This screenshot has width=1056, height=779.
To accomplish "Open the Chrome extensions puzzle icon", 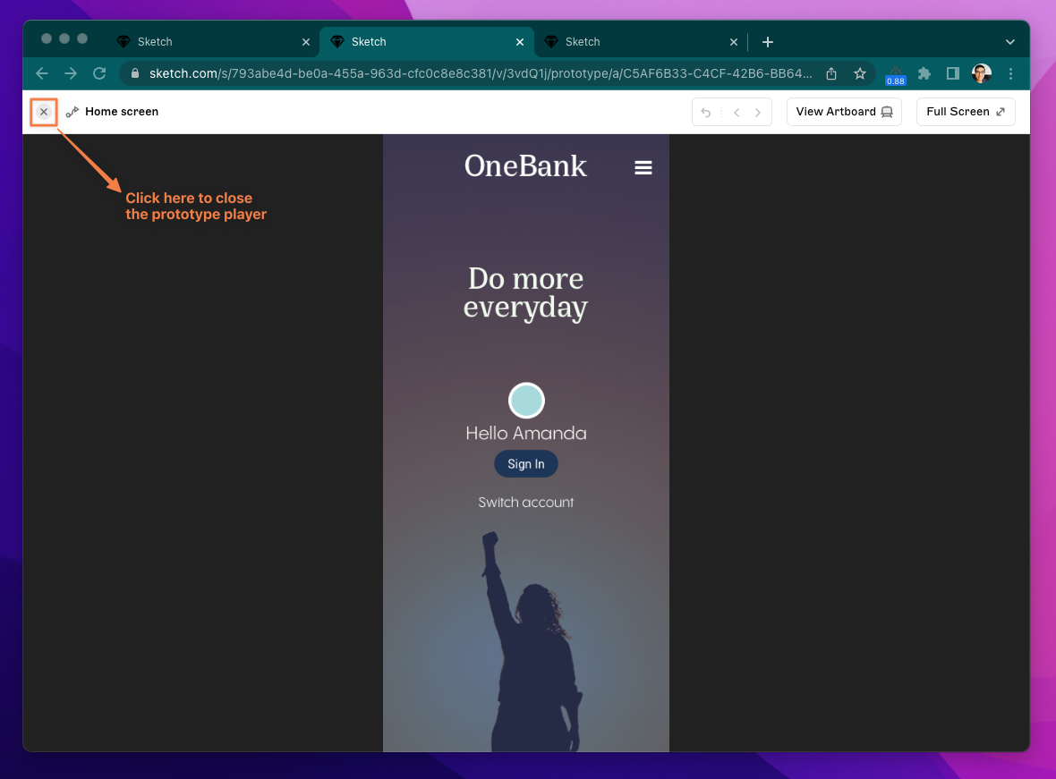I will point(924,73).
